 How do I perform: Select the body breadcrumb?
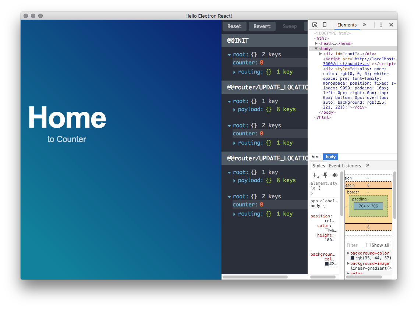(330, 157)
